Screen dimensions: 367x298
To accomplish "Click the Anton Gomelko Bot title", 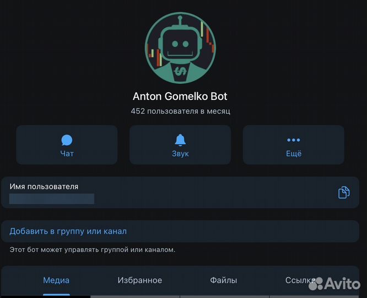I will click(x=180, y=96).
